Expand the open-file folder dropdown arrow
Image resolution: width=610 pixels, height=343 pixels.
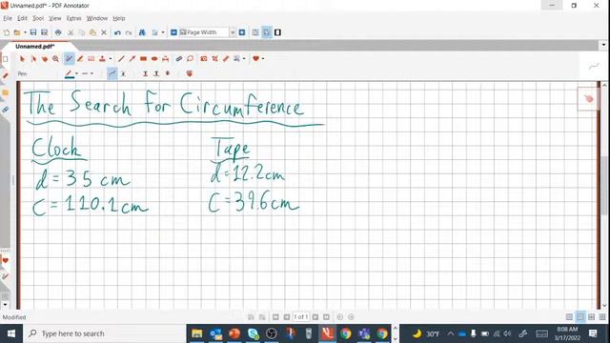[x=25, y=32]
